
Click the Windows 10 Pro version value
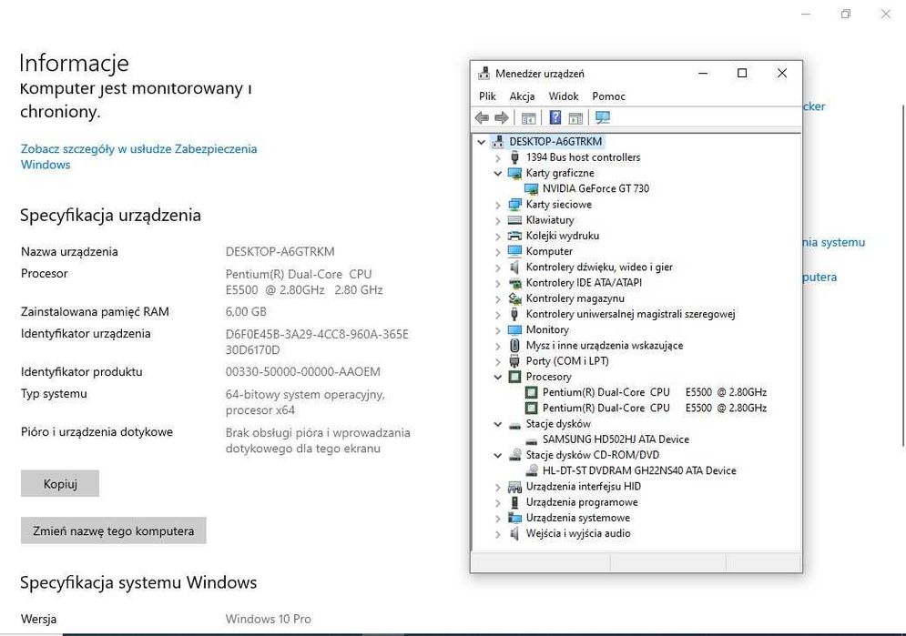(x=268, y=619)
